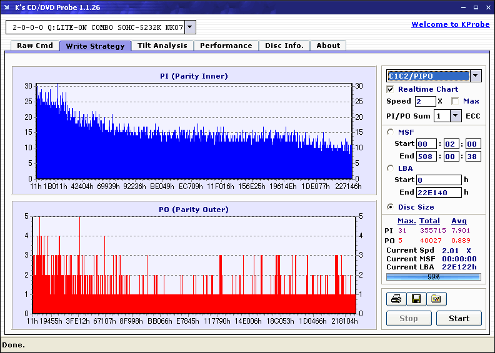Click the print chart icon

[396, 299]
